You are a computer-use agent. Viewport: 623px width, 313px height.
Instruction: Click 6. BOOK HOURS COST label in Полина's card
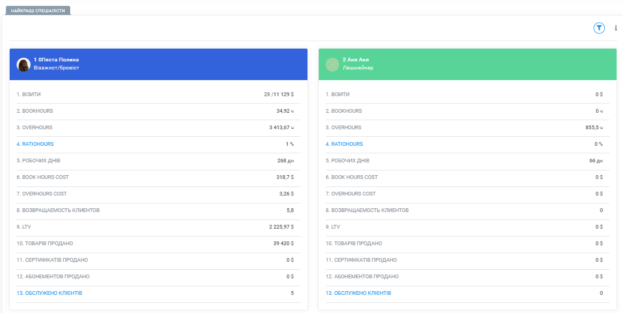42,177
